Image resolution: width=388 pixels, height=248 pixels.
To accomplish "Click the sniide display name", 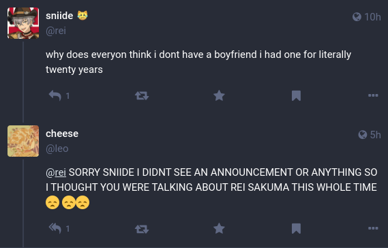I will (59, 16).
